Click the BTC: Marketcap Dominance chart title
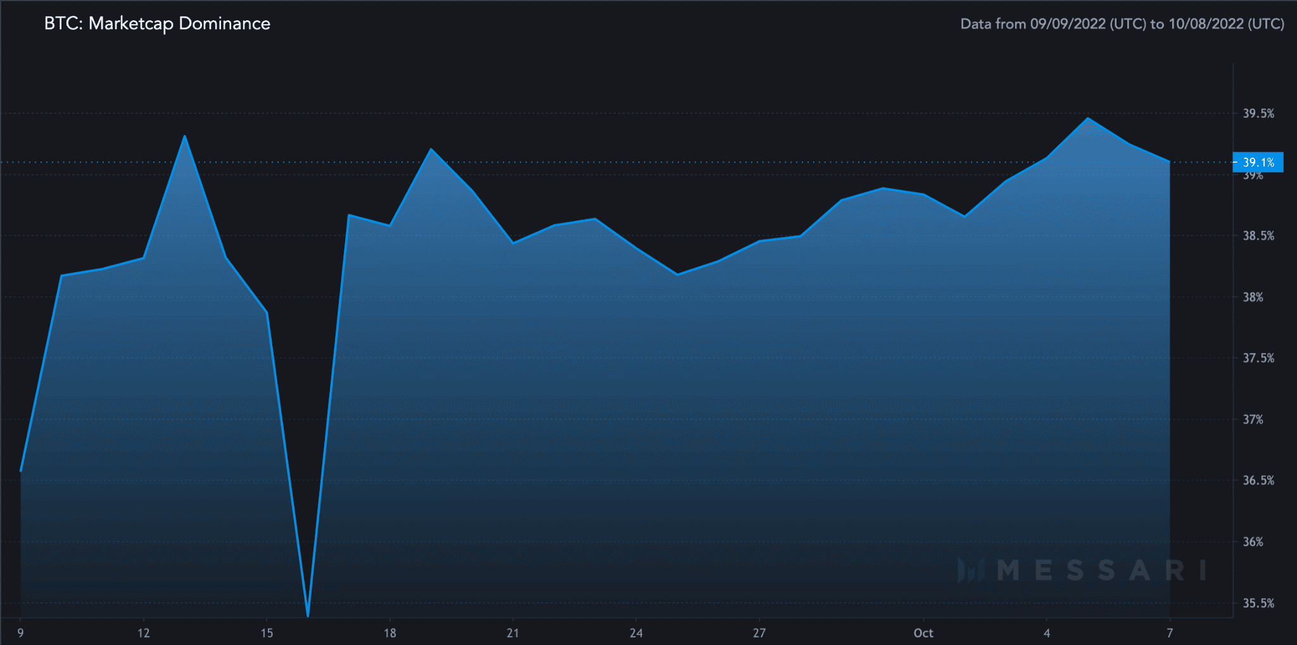This screenshot has width=1297, height=645. coord(156,23)
